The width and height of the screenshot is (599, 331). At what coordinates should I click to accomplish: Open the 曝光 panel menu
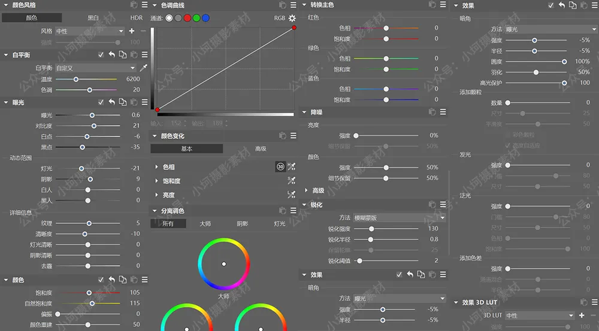pyautogui.click(x=145, y=102)
